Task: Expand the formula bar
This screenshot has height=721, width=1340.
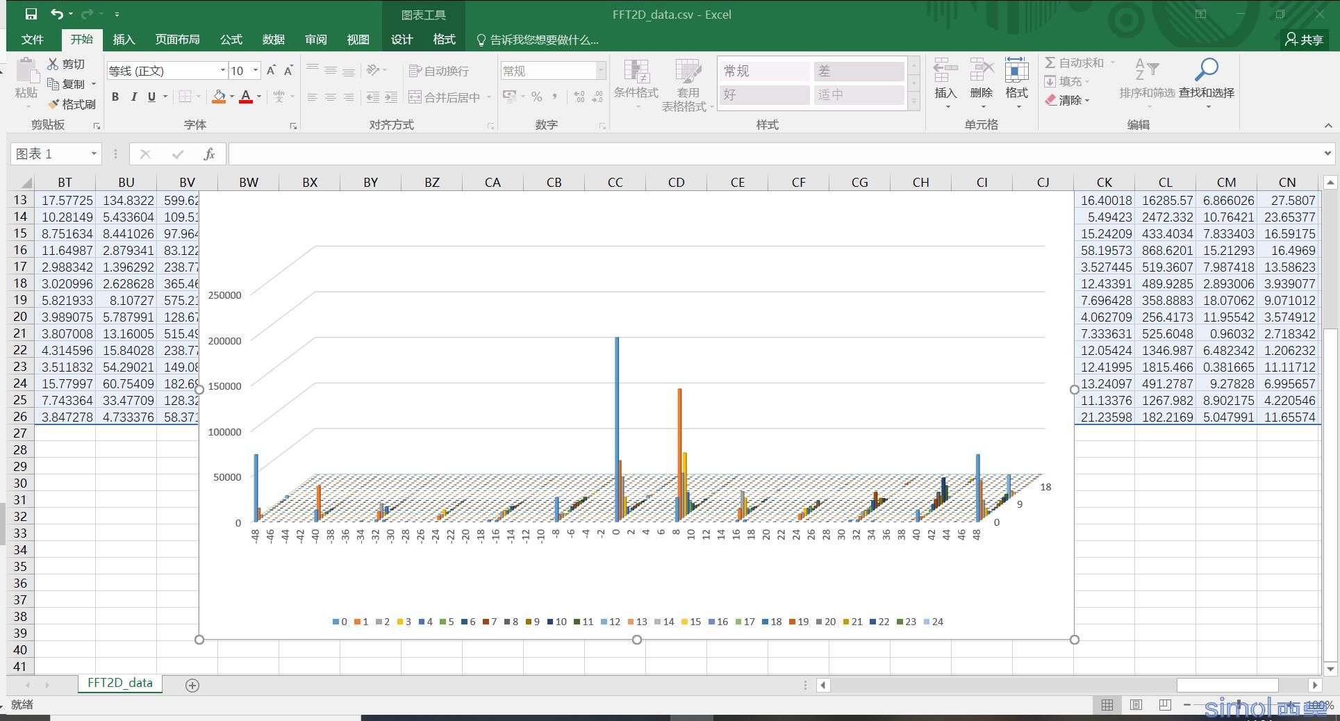Action: pyautogui.click(x=1327, y=154)
